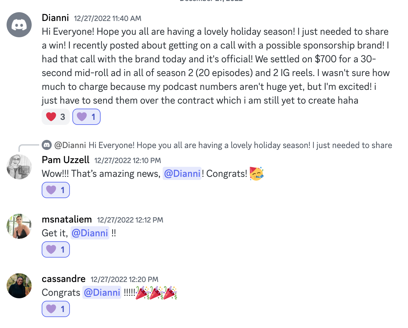
Task: Click cassandre username label
Action: 64,279
